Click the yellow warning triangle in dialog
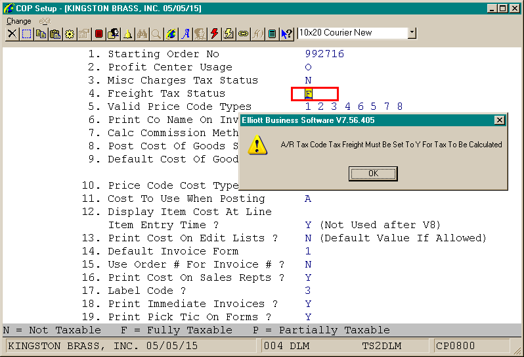Viewport: 524px width, 357px height. click(257, 145)
